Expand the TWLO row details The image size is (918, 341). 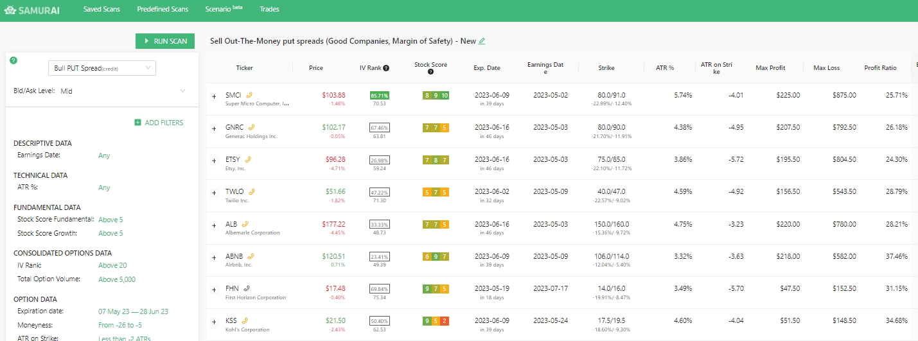(215, 193)
